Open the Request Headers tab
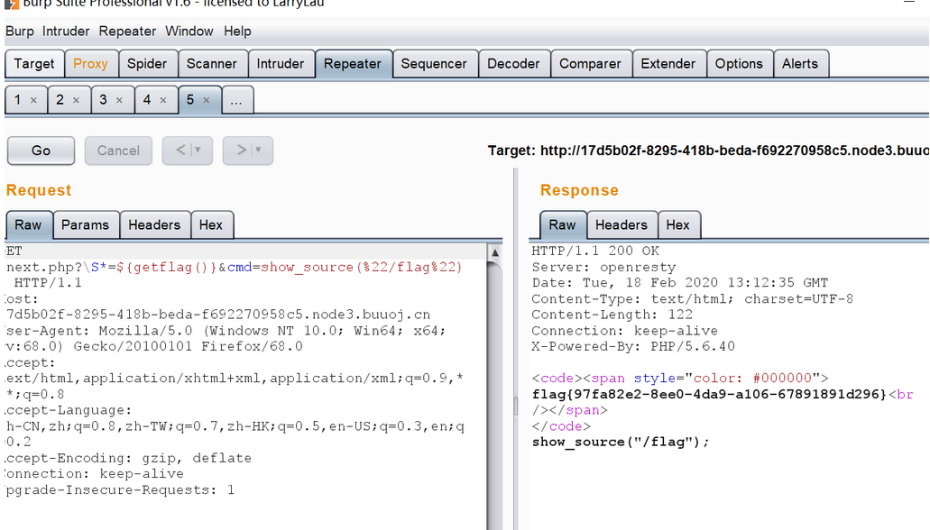The height and width of the screenshot is (530, 930). (x=154, y=225)
